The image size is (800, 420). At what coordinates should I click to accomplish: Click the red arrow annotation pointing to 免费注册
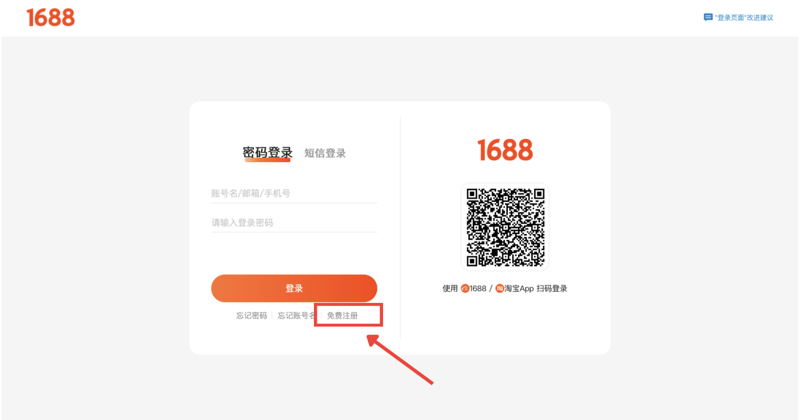pos(400,360)
